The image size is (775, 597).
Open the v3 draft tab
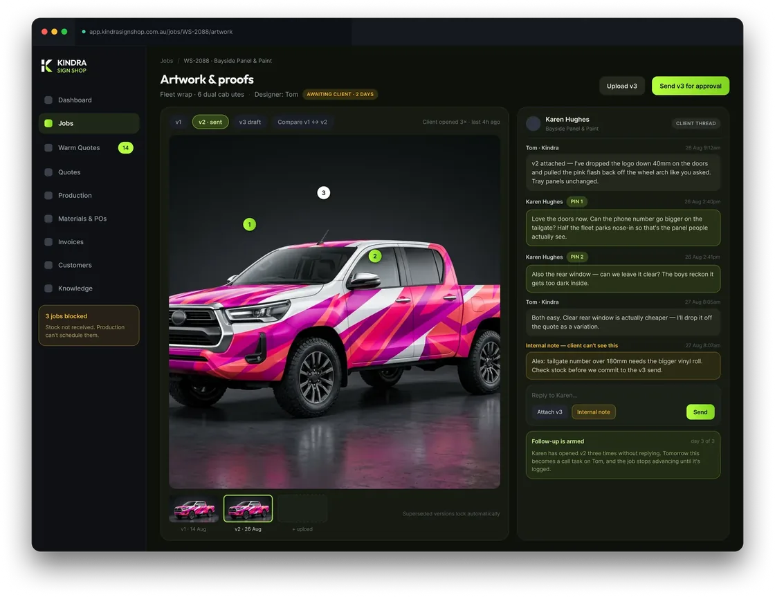250,122
